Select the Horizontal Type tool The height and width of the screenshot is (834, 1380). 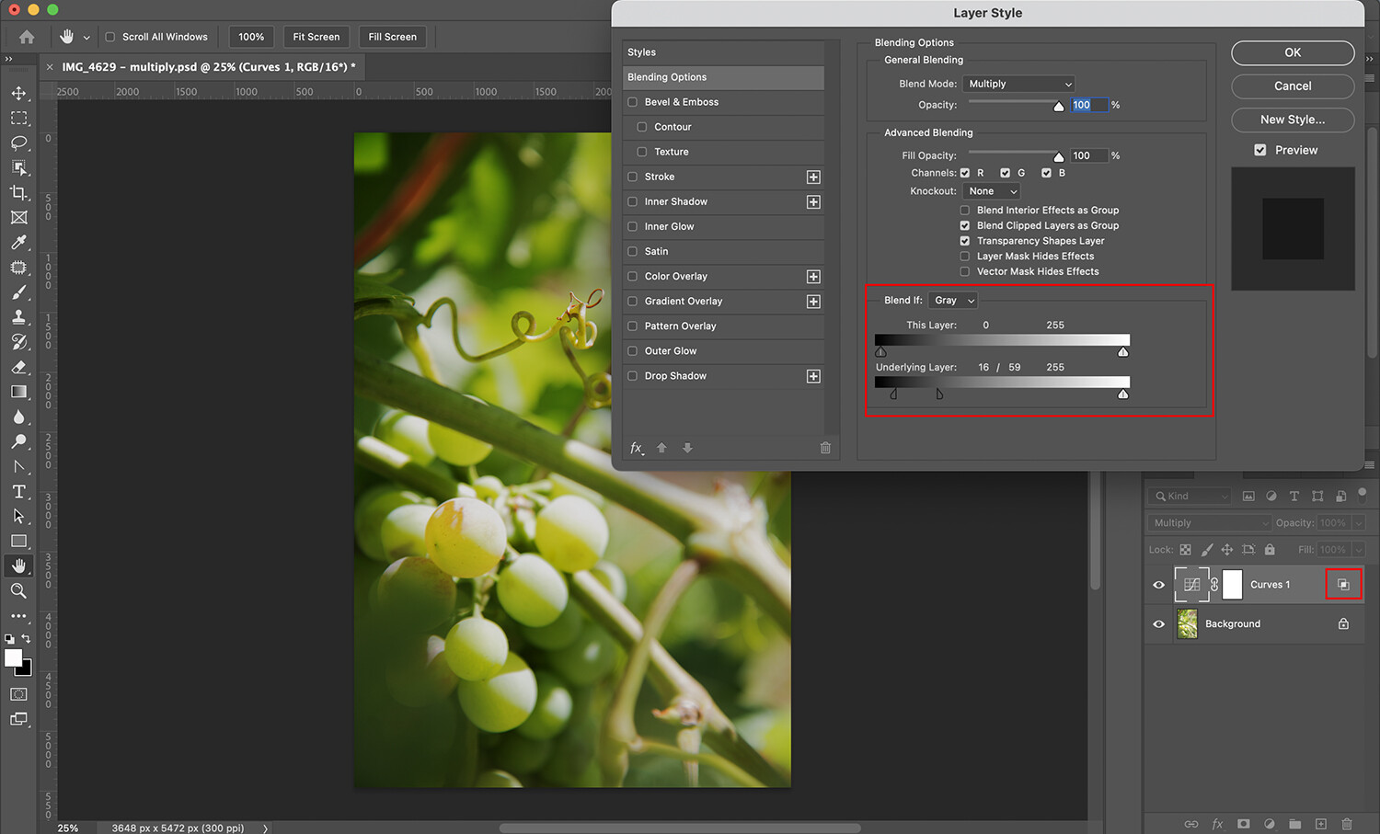18,492
